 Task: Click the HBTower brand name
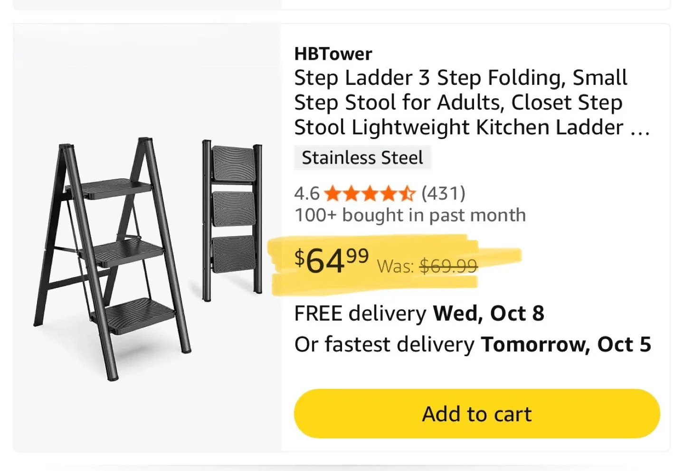click(332, 53)
